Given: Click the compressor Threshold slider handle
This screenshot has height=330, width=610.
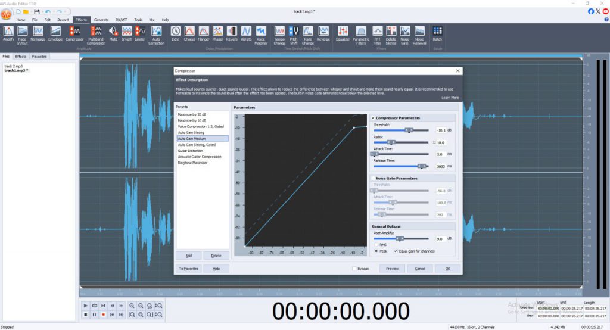Looking at the screenshot, I should 408,129.
